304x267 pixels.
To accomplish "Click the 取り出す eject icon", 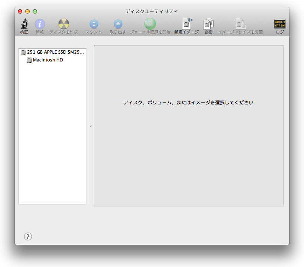I will (x=118, y=24).
